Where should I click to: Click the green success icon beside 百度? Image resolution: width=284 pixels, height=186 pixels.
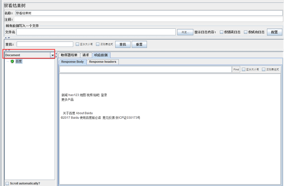pos(12,61)
